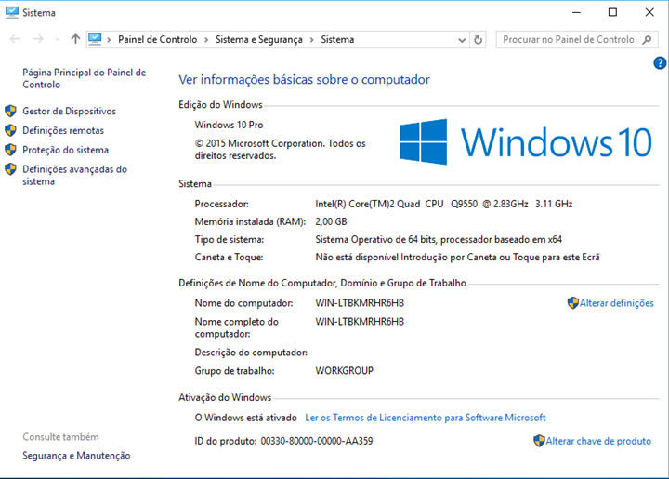
Task: Click the Procurar no Painel de Controlo search field
Action: click(577, 40)
